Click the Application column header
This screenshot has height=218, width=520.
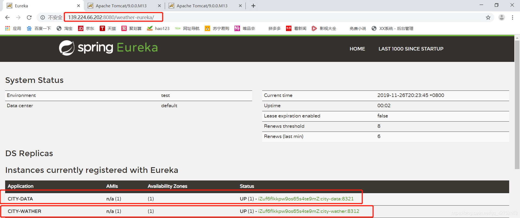pyautogui.click(x=21, y=186)
